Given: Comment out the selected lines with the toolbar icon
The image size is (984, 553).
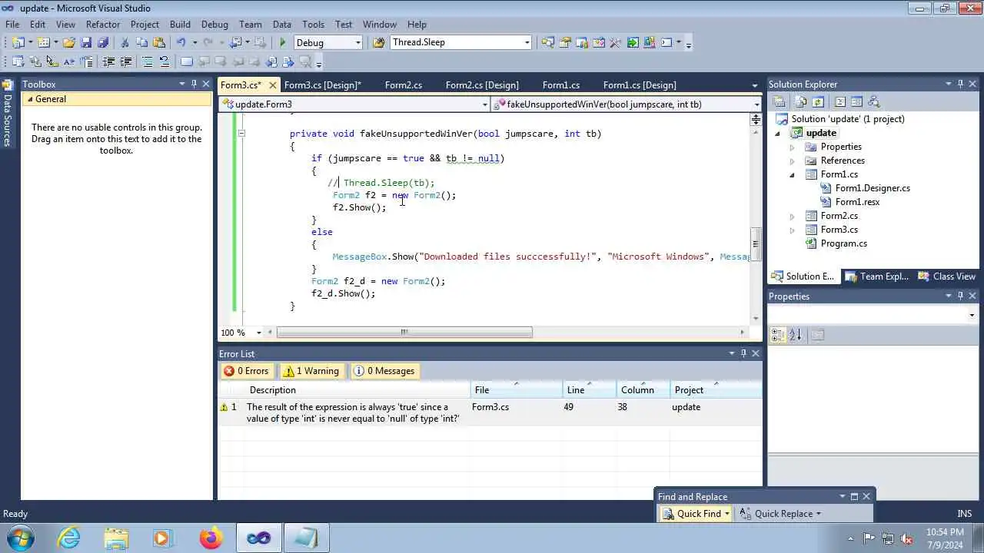Looking at the screenshot, I should (x=147, y=61).
